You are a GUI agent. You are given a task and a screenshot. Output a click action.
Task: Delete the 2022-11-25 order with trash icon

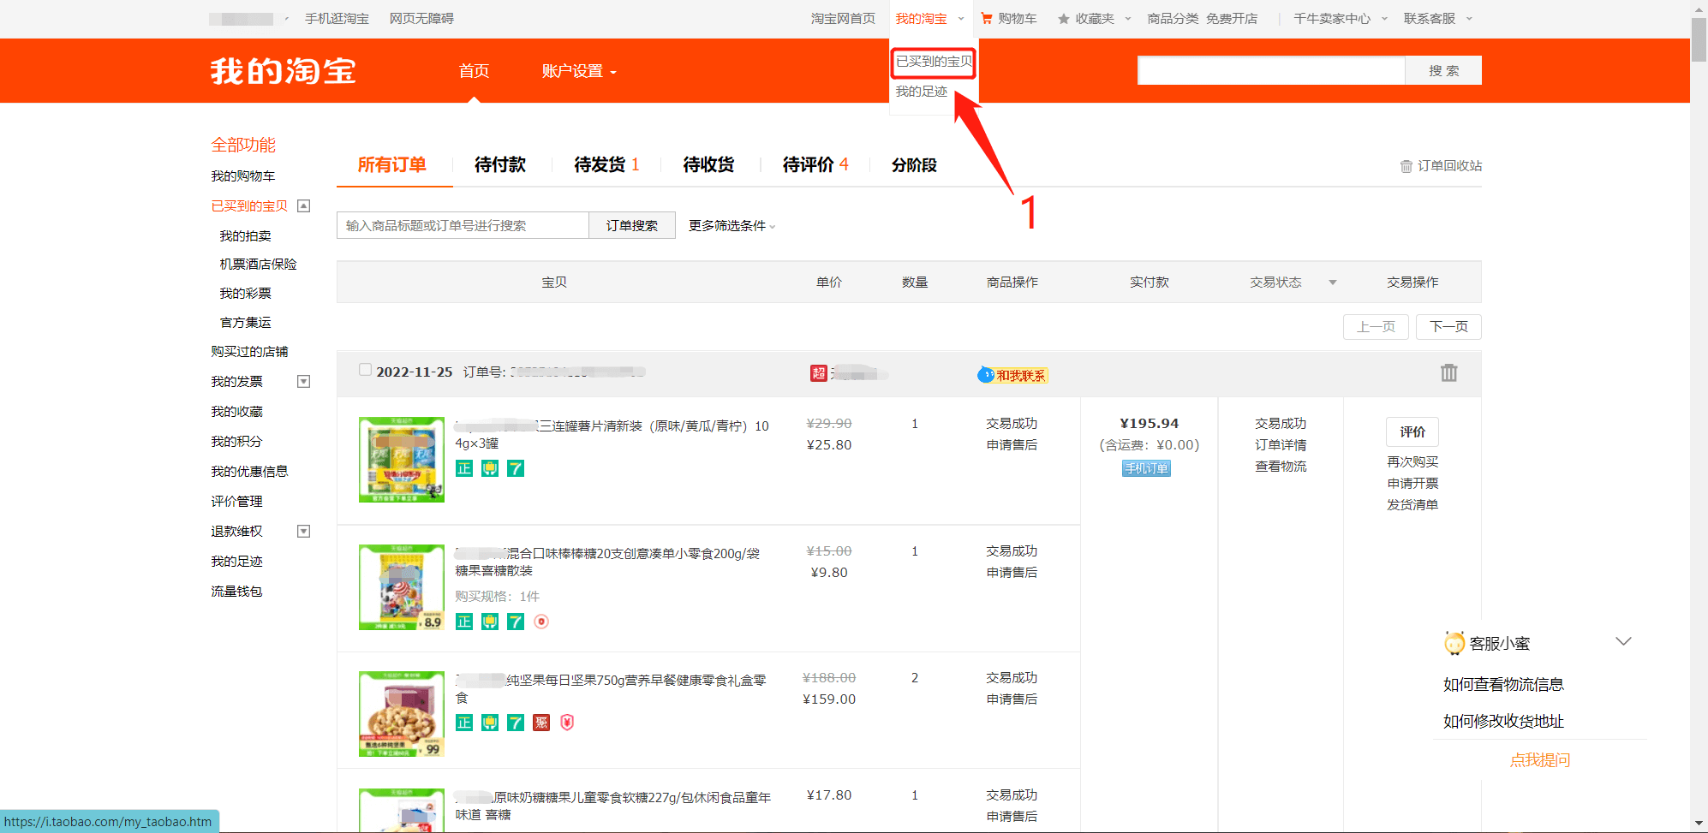click(1448, 372)
